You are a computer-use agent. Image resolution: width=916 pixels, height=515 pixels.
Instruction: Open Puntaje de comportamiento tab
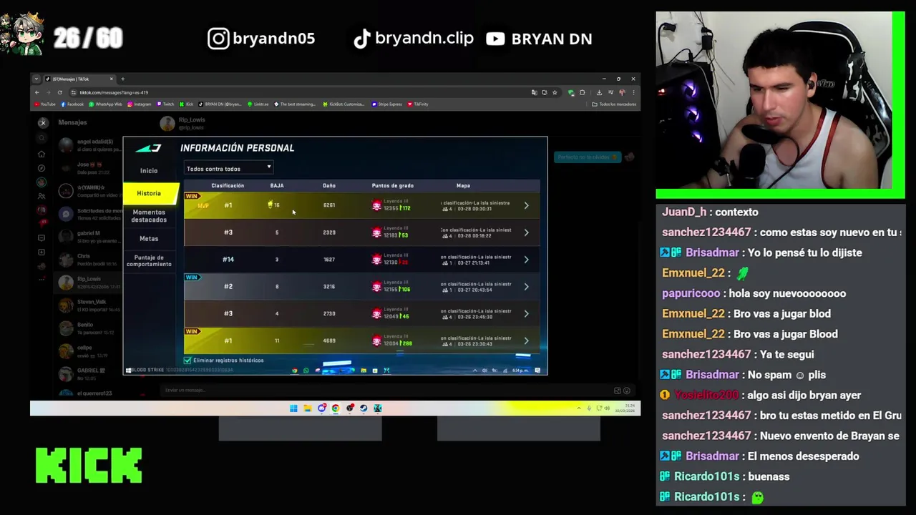149,260
